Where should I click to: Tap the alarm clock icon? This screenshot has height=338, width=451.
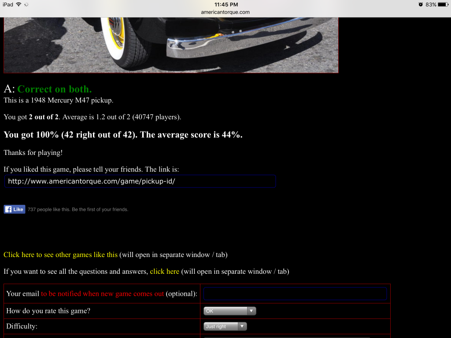421,4
